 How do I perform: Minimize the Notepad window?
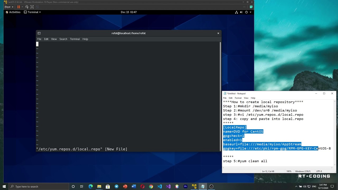coord(316,93)
